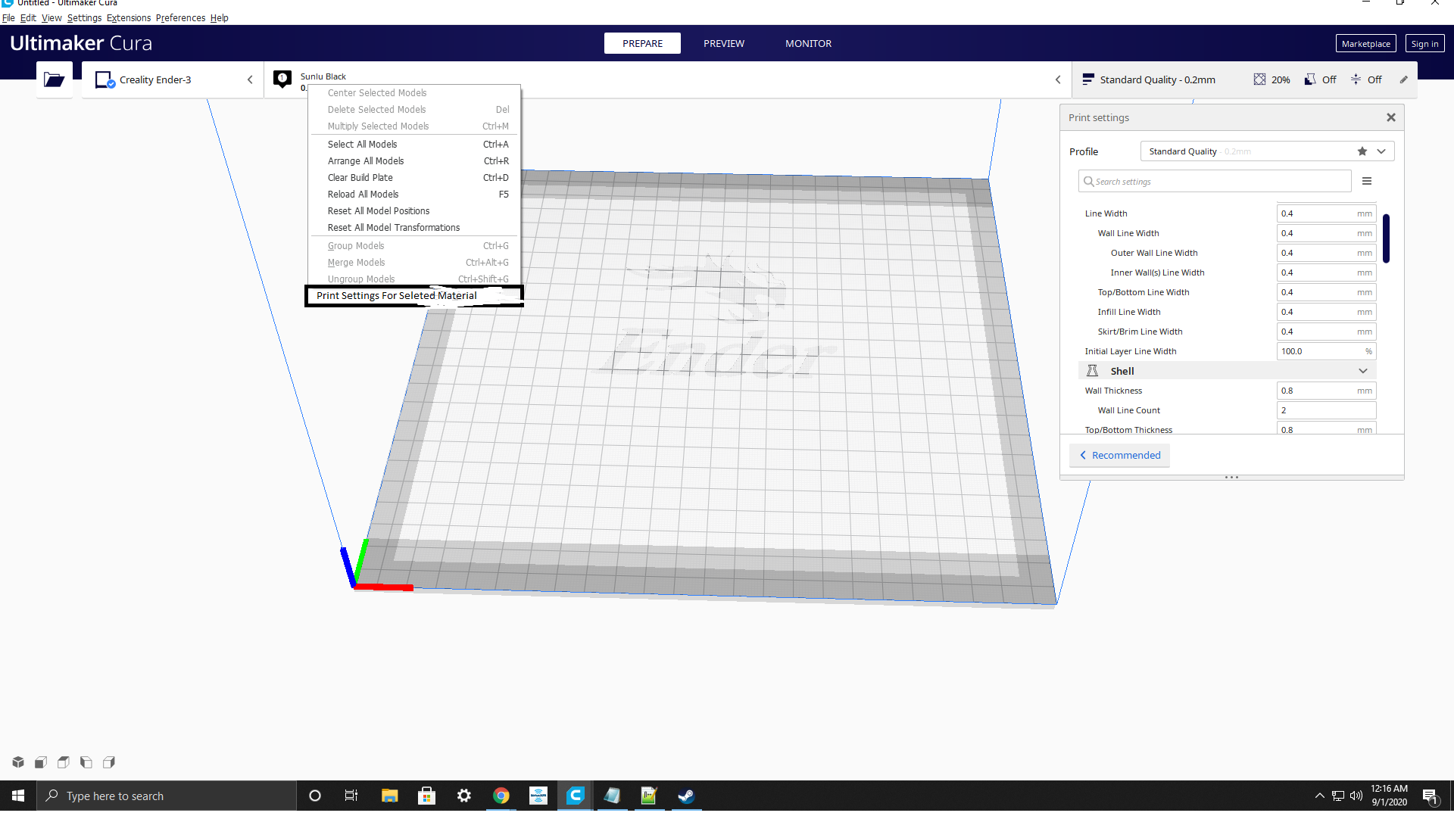Viewport: 1454px width, 816px height.
Task: Click the Recommended settings button
Action: [1119, 455]
